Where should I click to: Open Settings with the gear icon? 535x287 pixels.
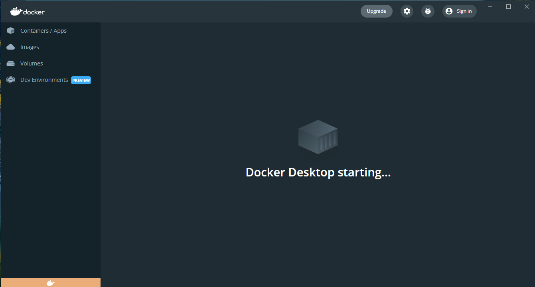click(407, 11)
